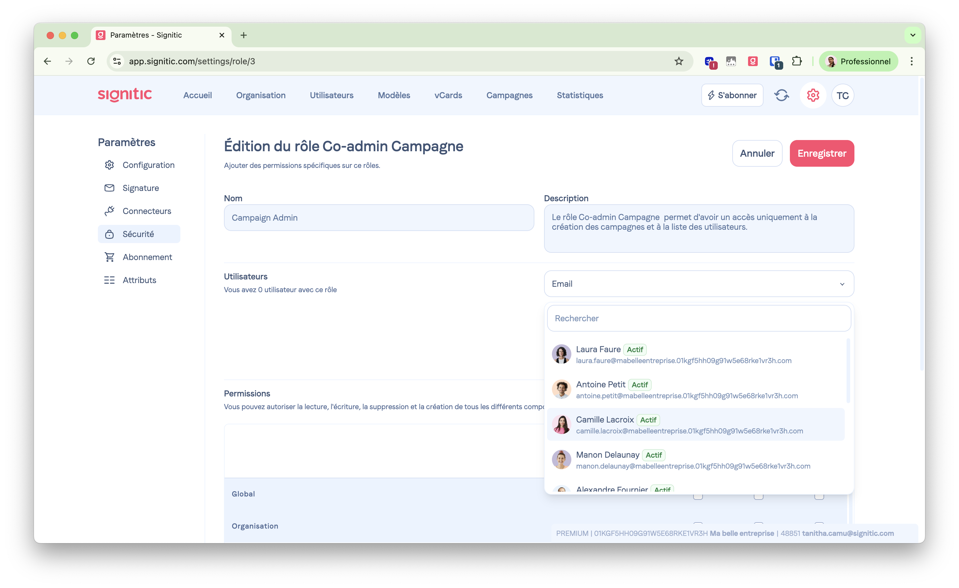Screen dimensions: 959x588
Task: Click the sync arrows icon in header
Action: (781, 95)
